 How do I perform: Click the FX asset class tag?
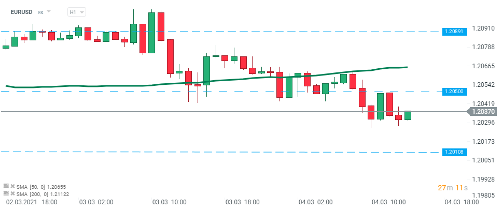(40, 12)
